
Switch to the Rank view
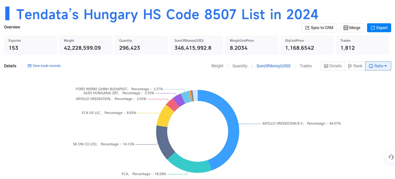click(x=355, y=66)
